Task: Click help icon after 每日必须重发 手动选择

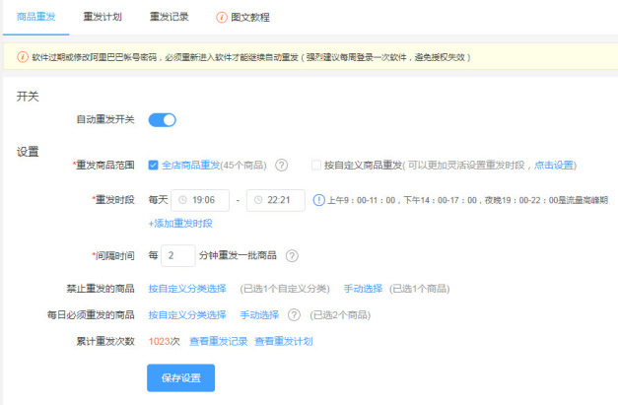Action: point(294,315)
